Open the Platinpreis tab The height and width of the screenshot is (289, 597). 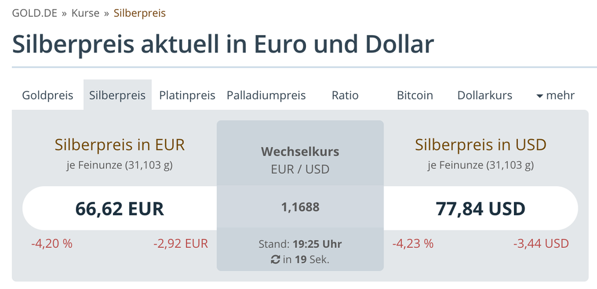coord(187,96)
